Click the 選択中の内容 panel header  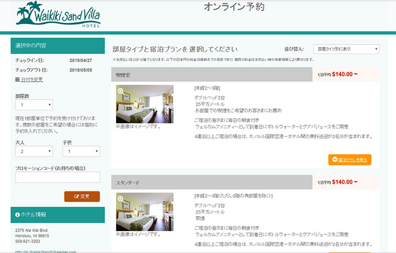58,46
